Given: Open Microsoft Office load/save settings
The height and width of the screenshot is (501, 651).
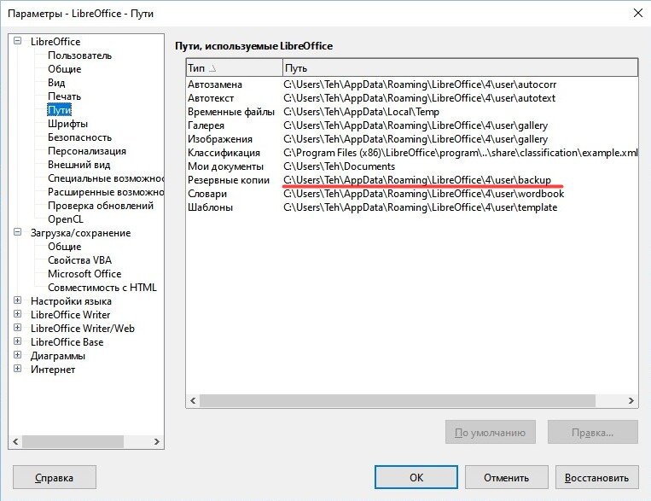Looking at the screenshot, I should pos(84,274).
